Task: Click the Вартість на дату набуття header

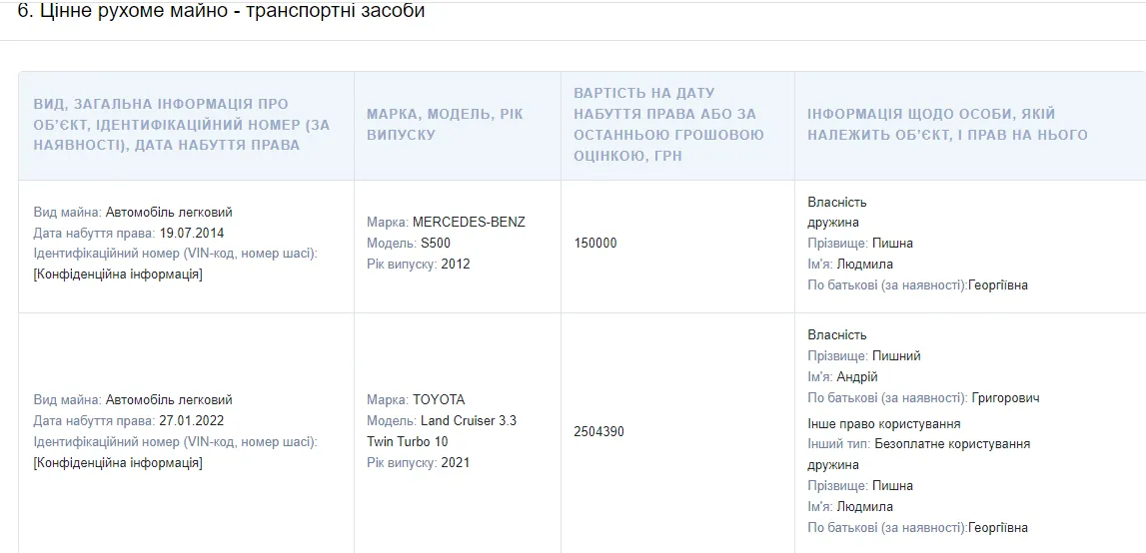Action: pos(668,124)
